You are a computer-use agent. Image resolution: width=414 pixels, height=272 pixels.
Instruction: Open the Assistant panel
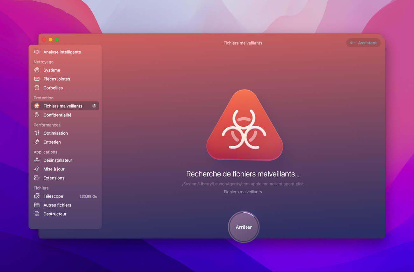tap(363, 43)
